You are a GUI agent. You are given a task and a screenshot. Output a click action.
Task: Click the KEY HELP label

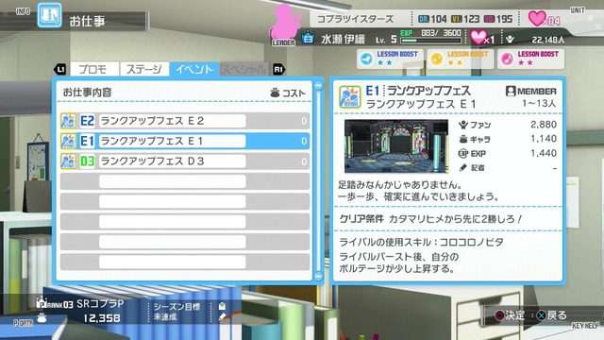tap(585, 326)
